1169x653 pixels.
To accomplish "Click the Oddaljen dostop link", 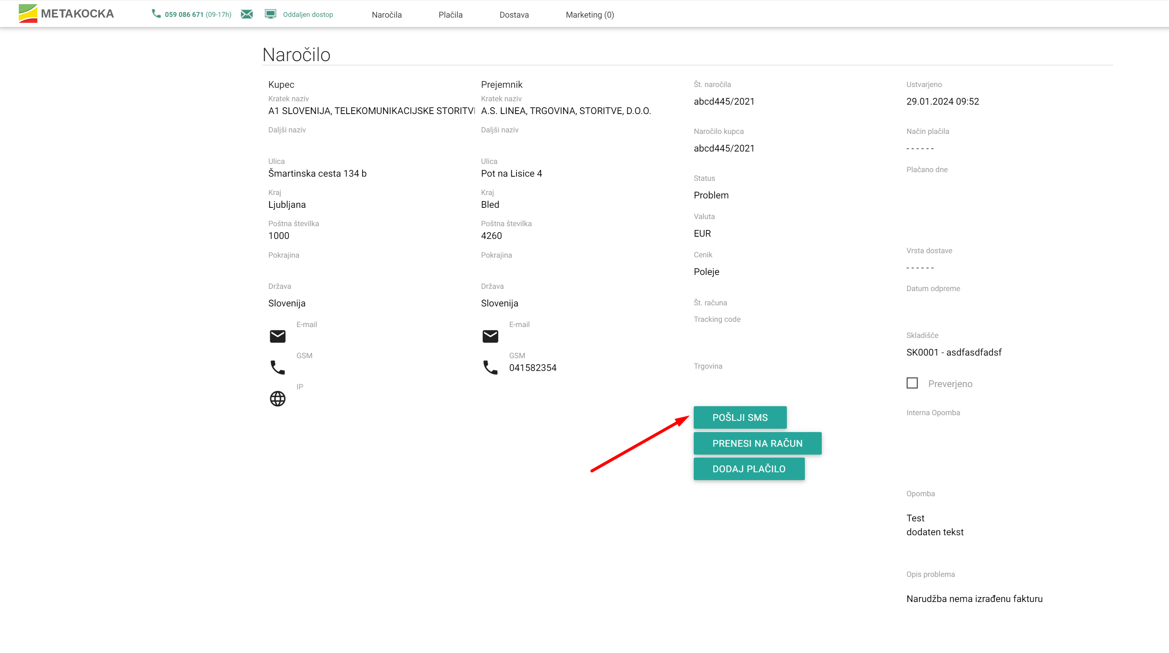I will click(308, 15).
